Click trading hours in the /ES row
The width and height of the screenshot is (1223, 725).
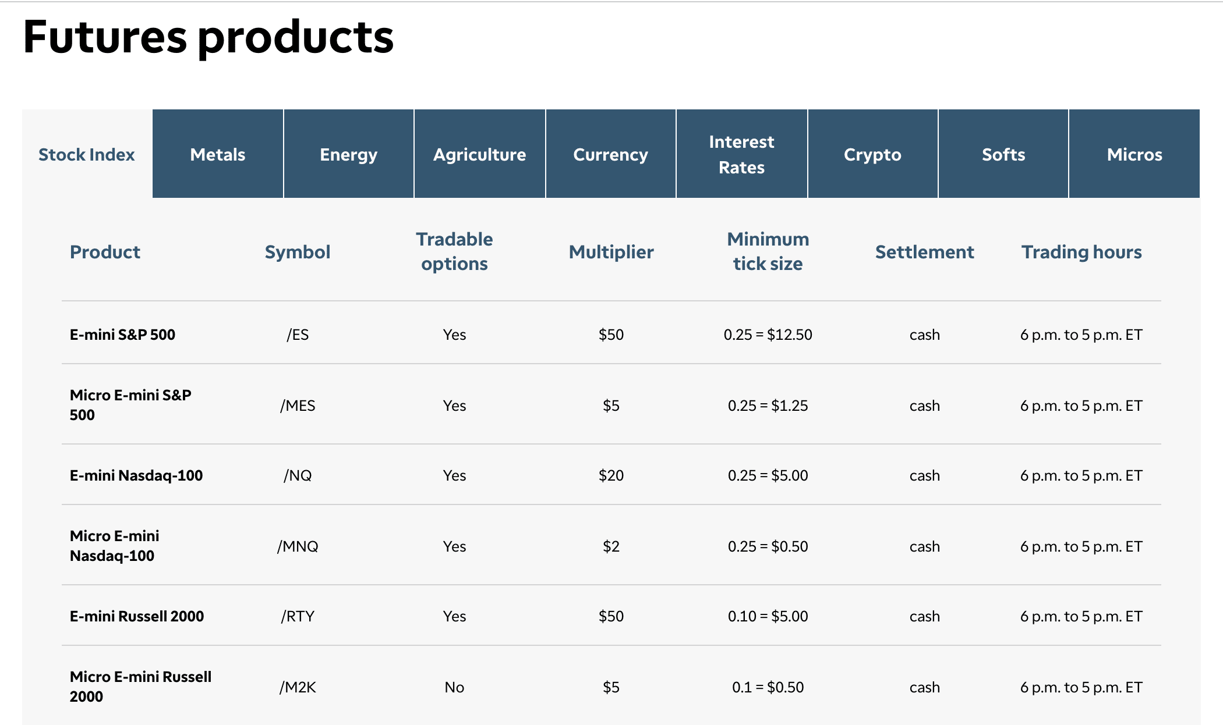1081,335
